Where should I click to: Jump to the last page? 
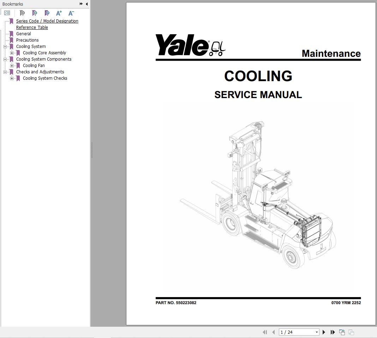(333, 332)
